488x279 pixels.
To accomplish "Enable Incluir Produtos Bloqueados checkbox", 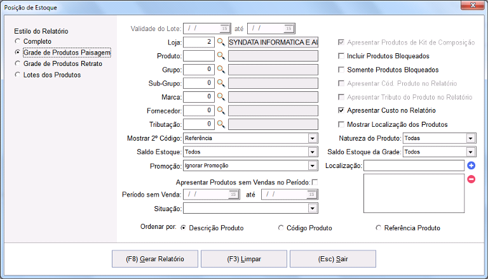I will click(341, 56).
